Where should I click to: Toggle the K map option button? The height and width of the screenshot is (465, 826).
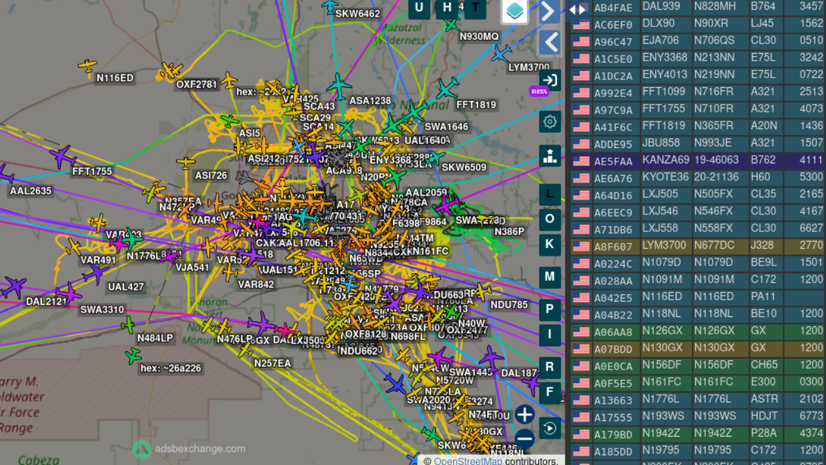click(x=550, y=244)
